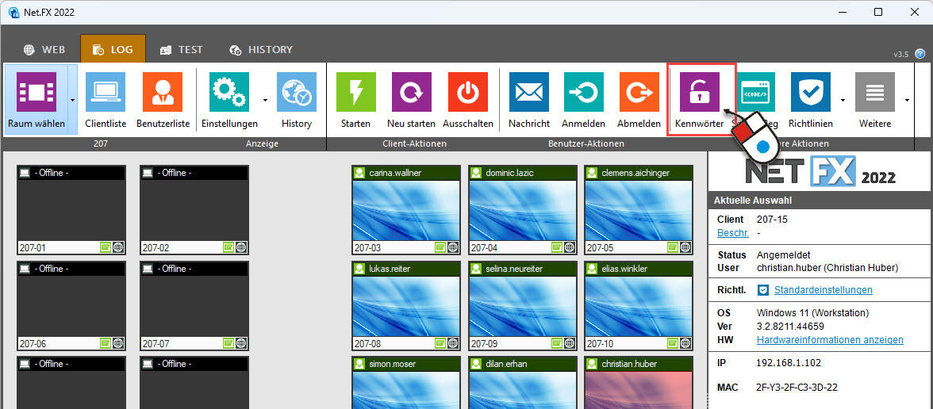Viewport: 933px width, 409px height.
Task: Select elias.winkler screen thumbnail 207-10
Action: [639, 306]
